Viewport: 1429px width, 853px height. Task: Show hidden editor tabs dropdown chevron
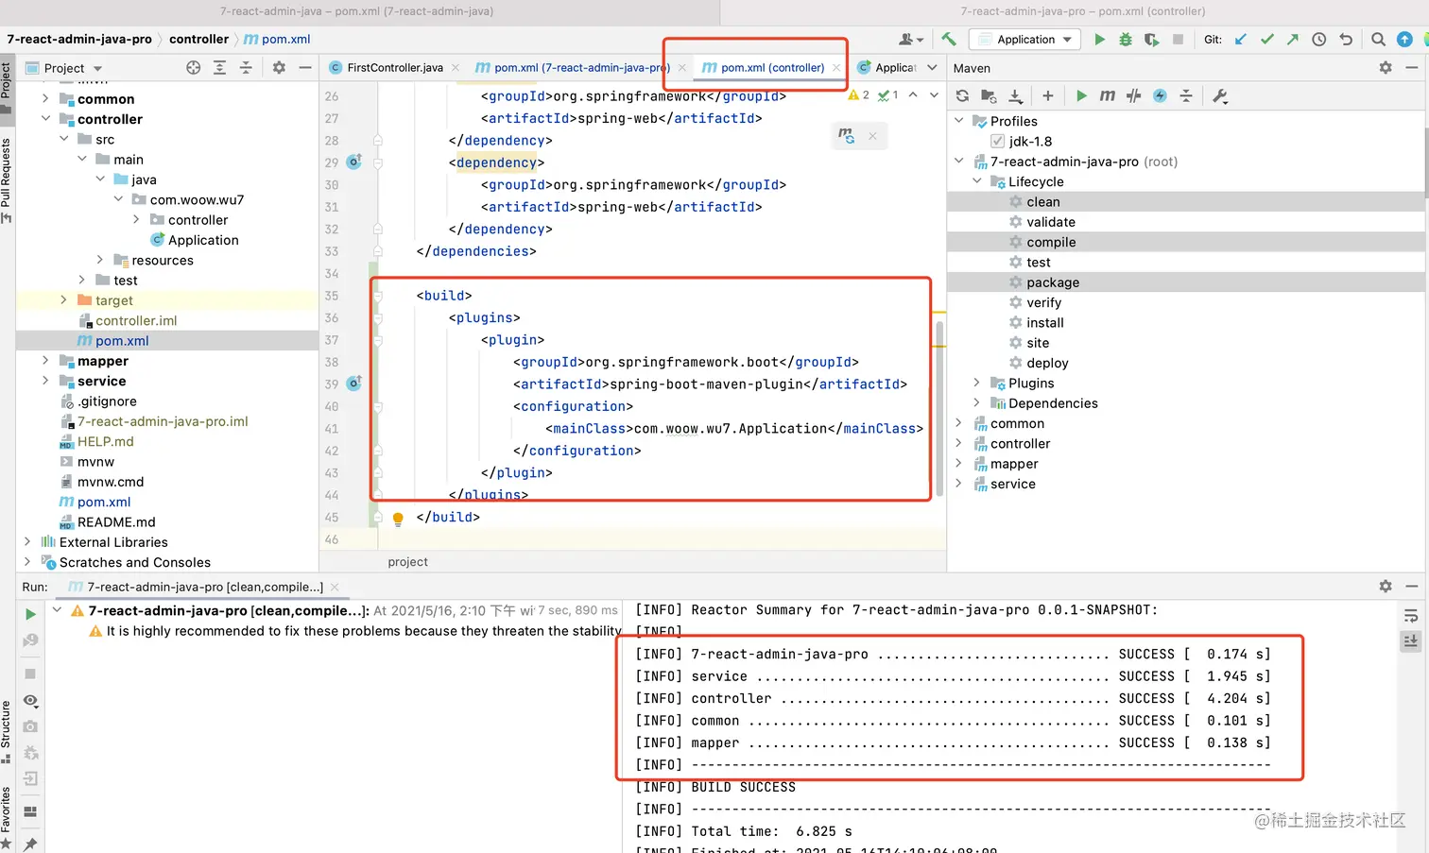click(x=932, y=67)
